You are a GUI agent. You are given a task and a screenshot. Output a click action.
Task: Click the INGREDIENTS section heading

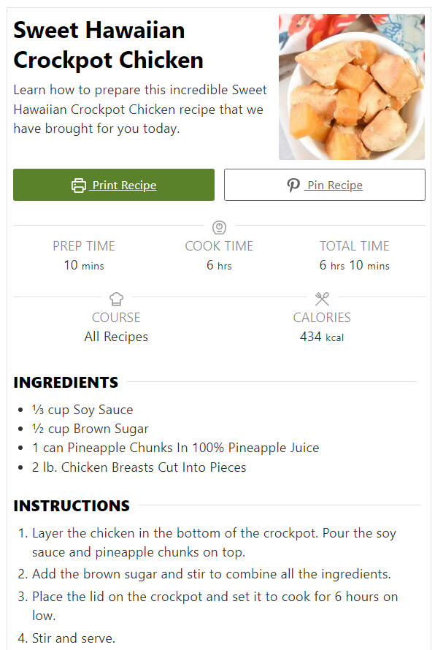66,382
